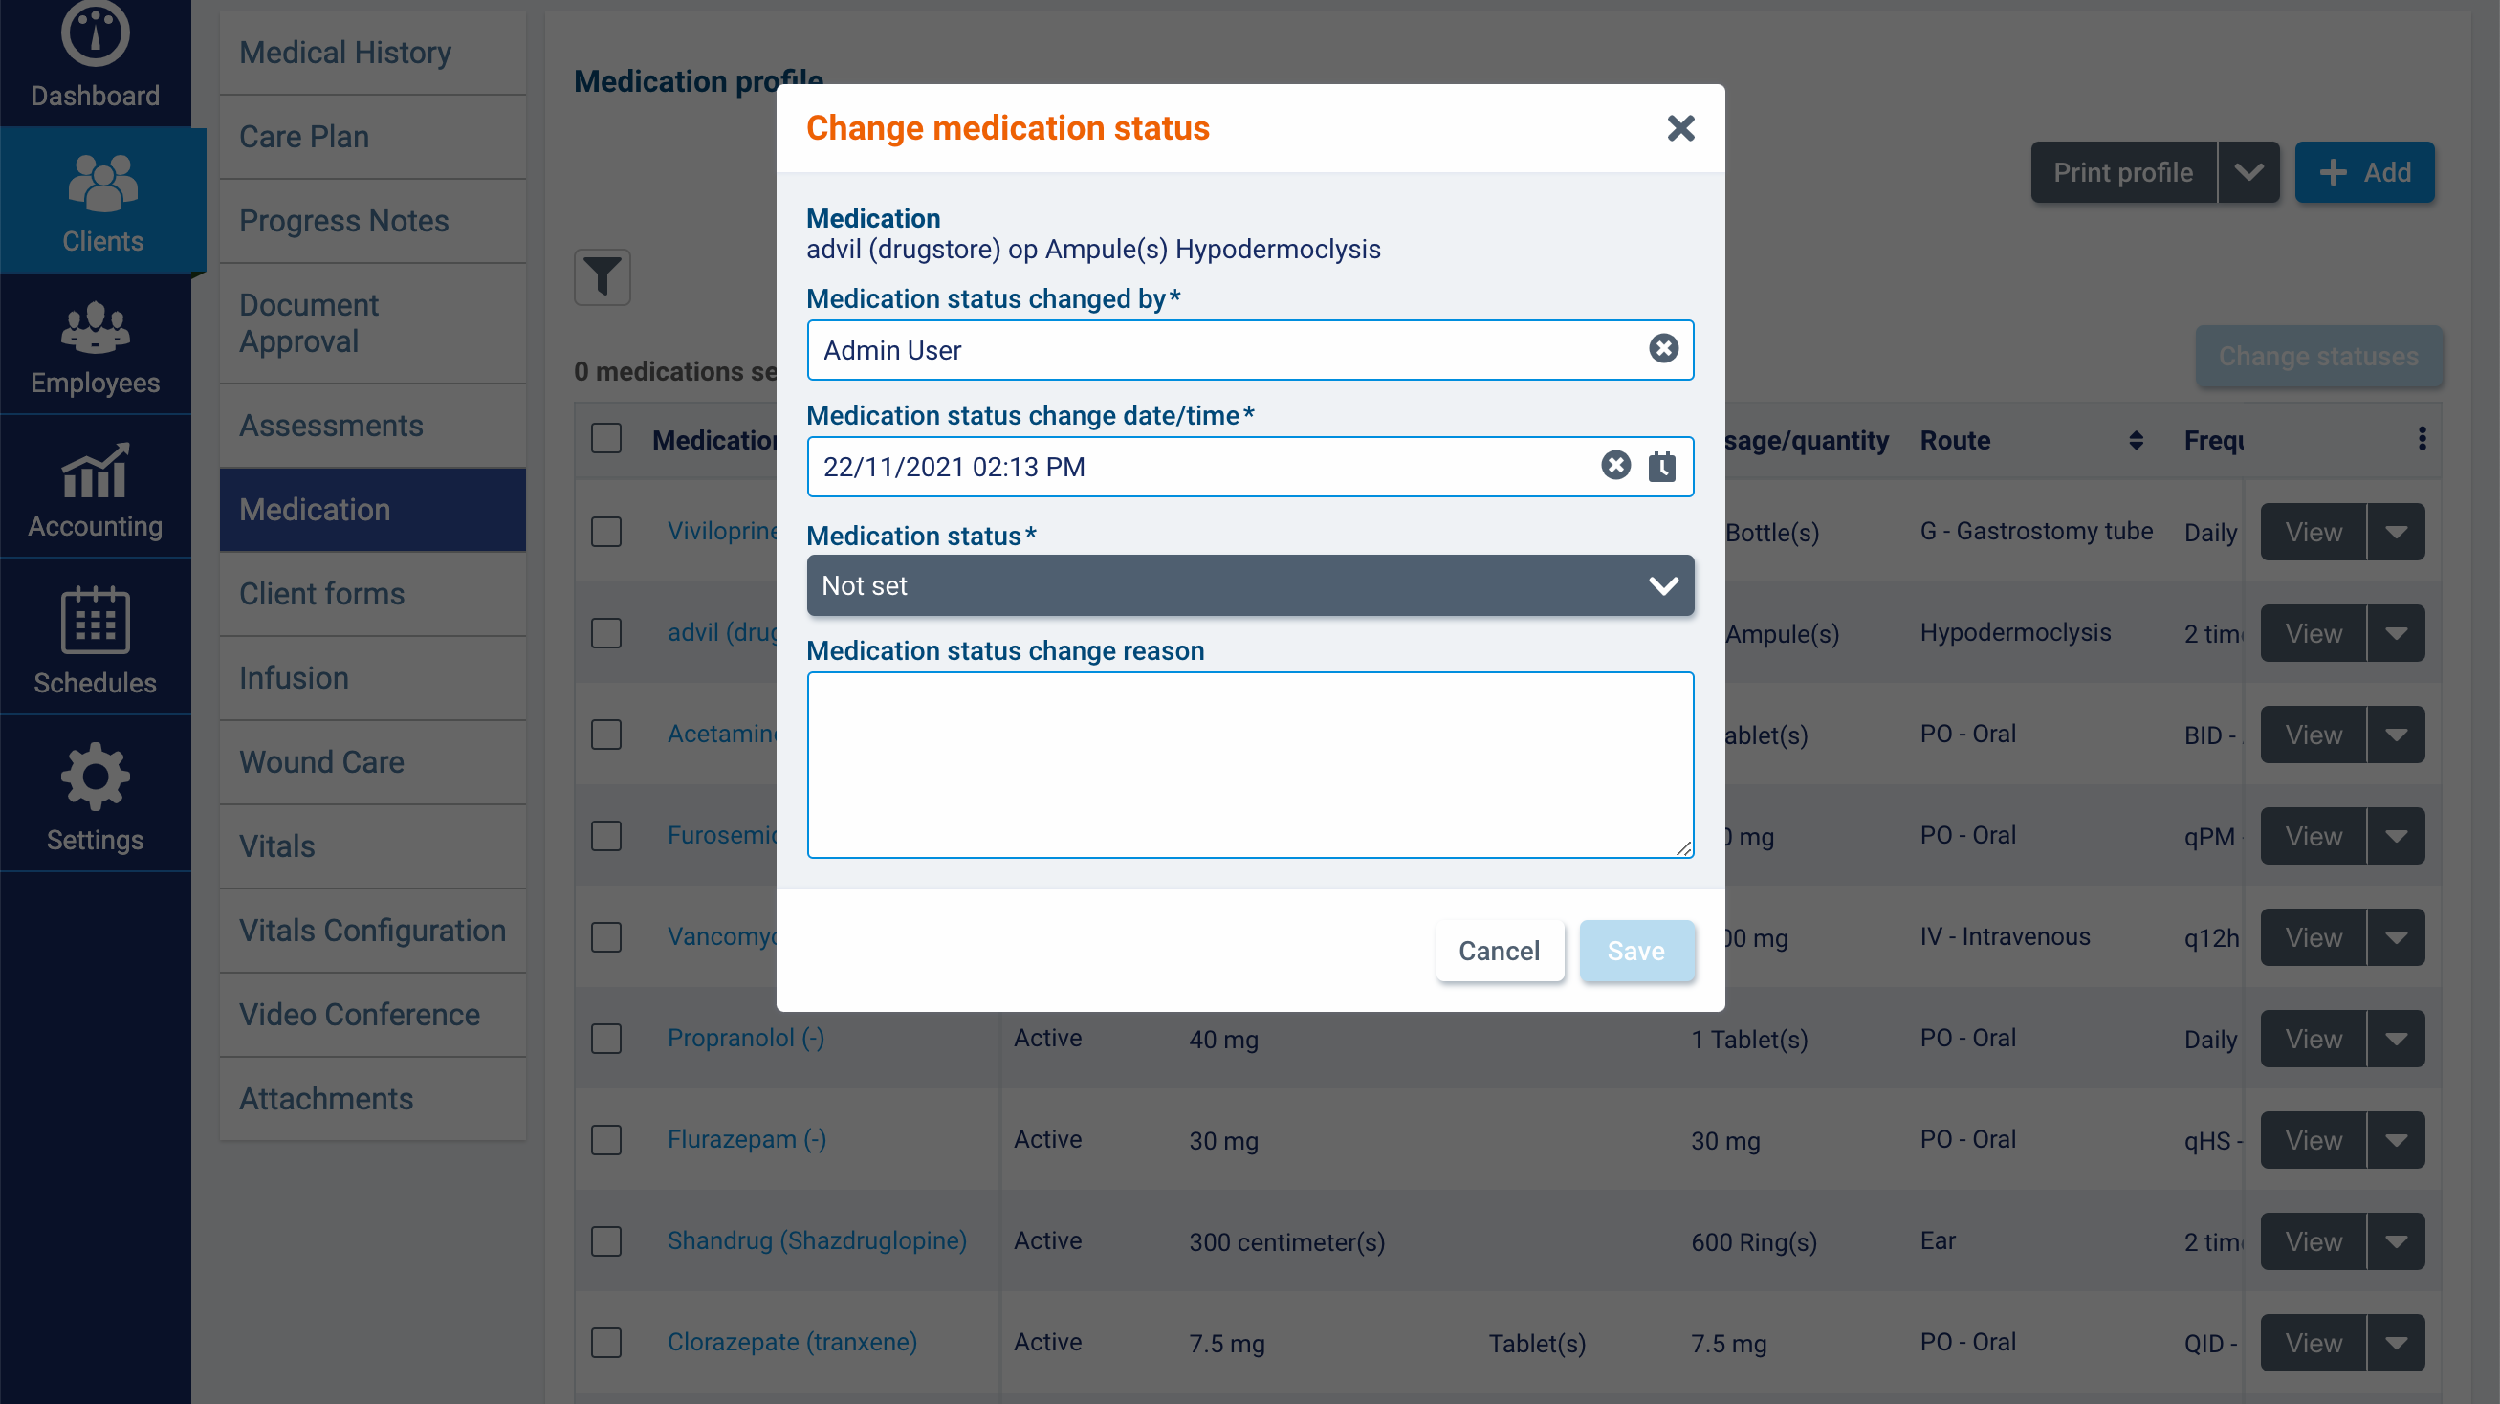The width and height of the screenshot is (2500, 1404).
Task: Select the Flurazepam row checkbox
Action: point(606,1140)
